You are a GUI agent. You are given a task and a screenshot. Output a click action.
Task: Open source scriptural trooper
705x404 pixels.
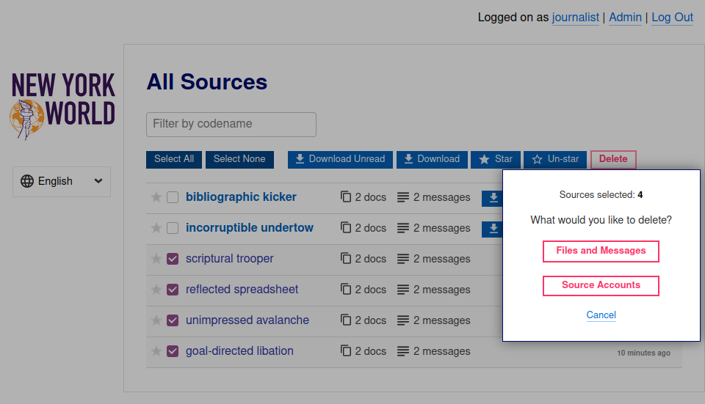tap(229, 259)
